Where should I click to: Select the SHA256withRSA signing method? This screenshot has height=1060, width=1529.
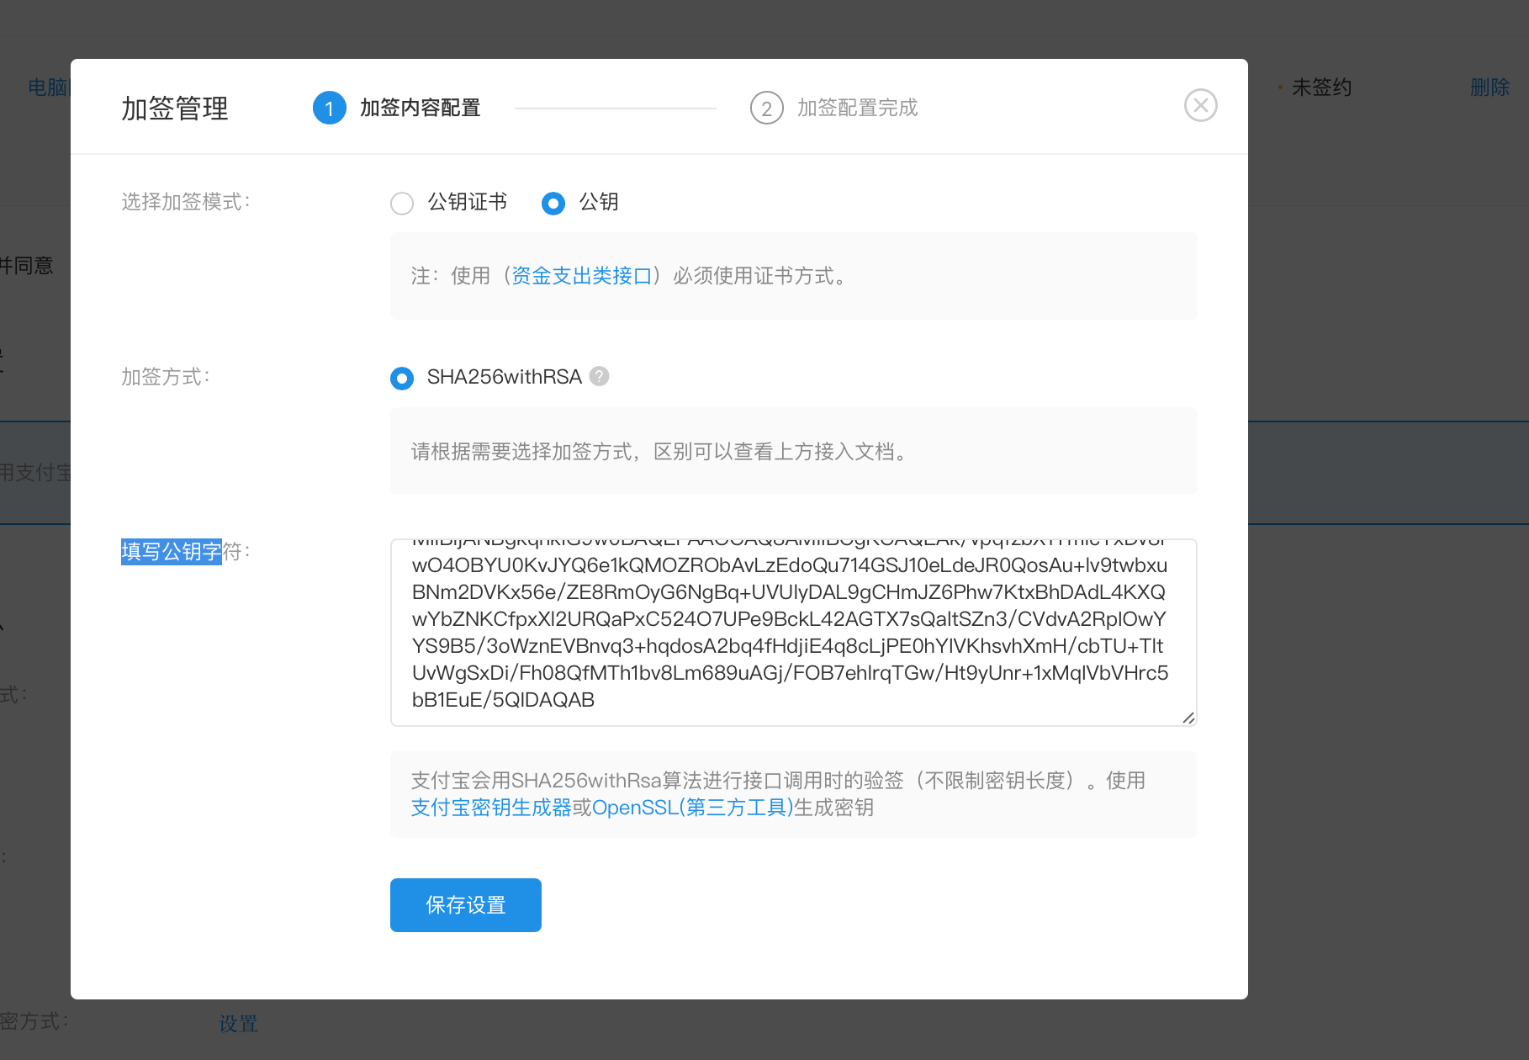pyautogui.click(x=402, y=379)
